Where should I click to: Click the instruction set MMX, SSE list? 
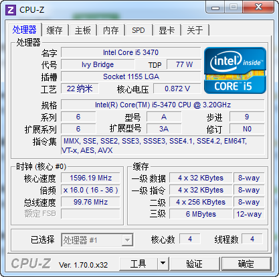(x=163, y=146)
